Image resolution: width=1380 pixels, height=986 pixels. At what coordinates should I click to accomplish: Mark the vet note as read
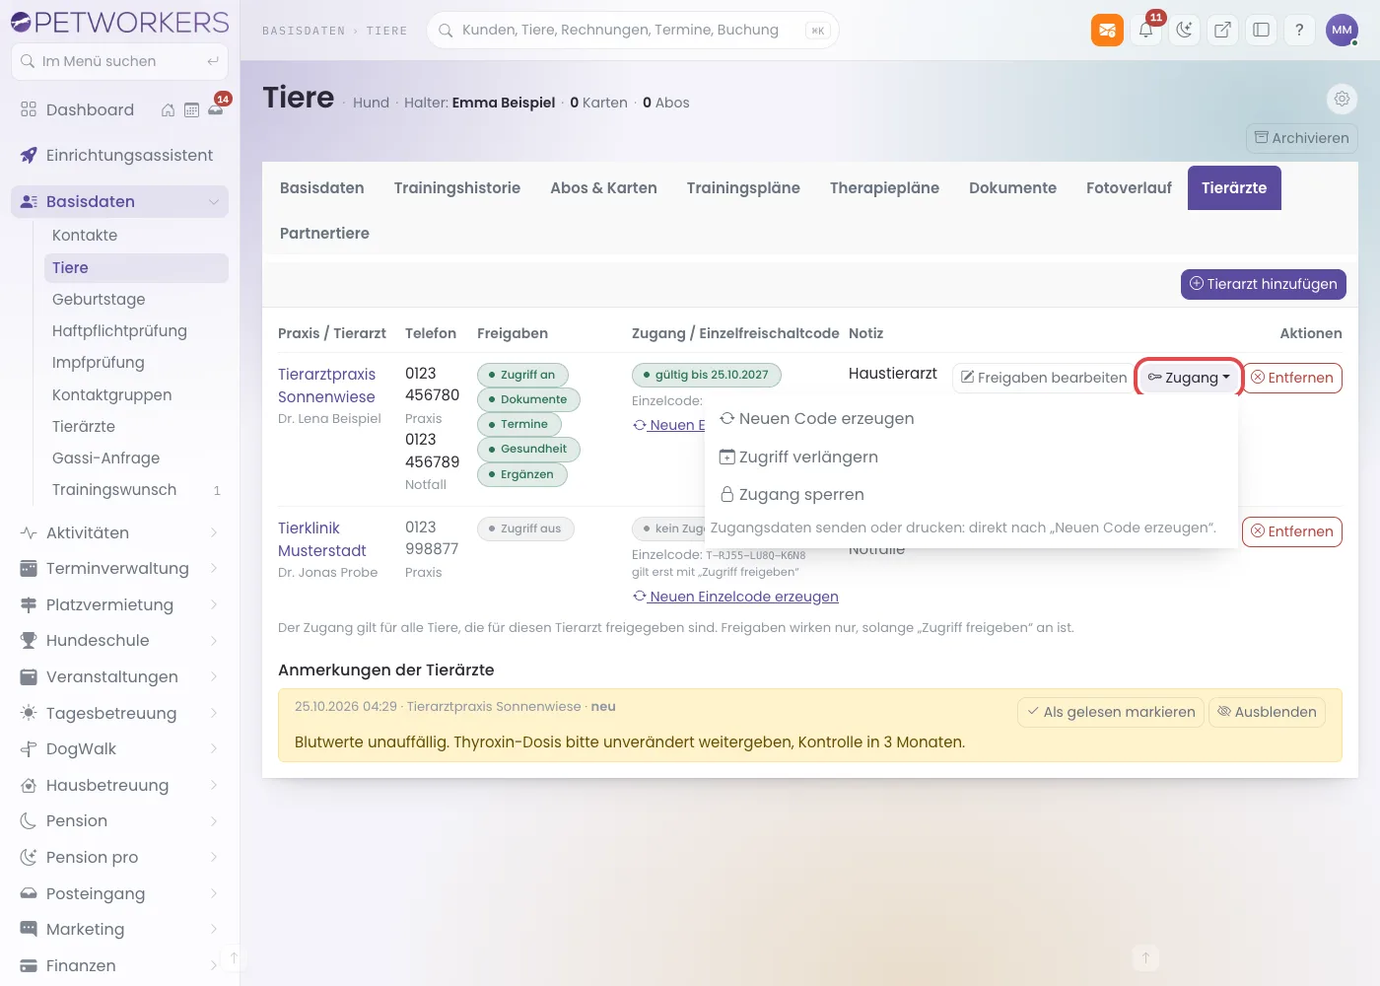tap(1111, 712)
